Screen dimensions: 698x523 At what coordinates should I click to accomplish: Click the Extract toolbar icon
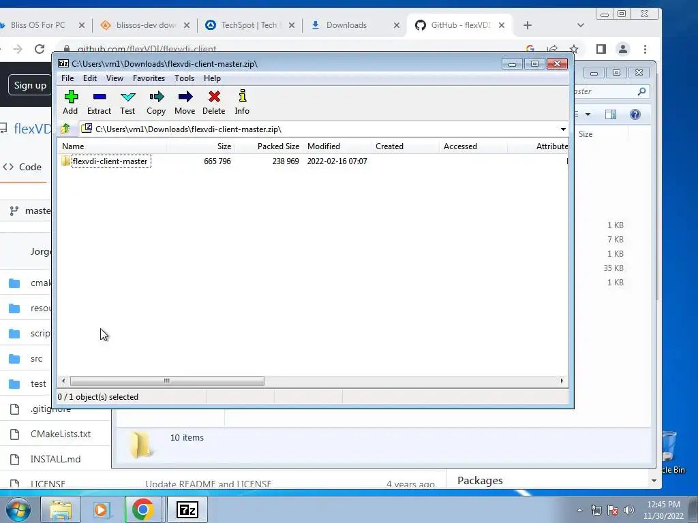coord(99,103)
